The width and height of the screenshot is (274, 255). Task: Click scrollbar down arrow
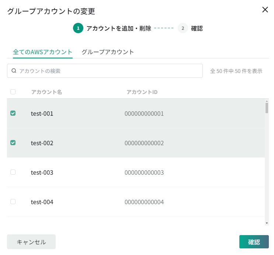[x=267, y=223]
